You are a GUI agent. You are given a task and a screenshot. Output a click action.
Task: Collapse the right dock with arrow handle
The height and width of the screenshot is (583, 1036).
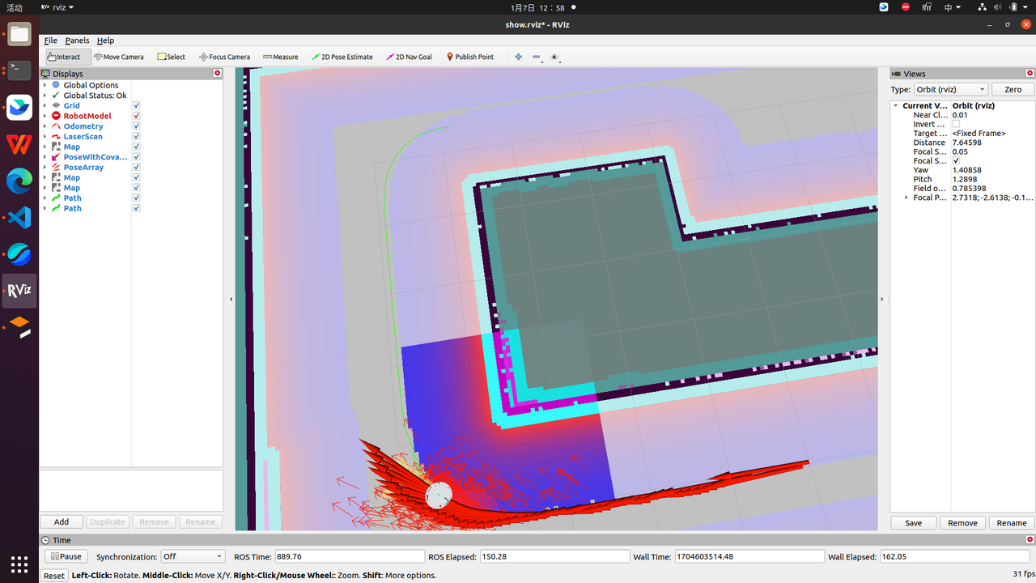(882, 299)
